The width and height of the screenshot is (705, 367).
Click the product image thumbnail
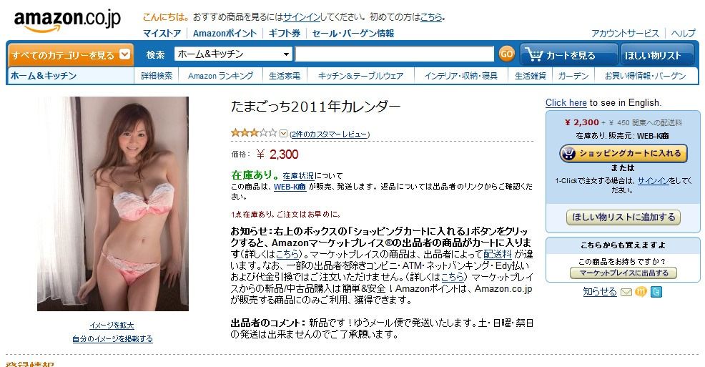pyautogui.click(x=113, y=204)
